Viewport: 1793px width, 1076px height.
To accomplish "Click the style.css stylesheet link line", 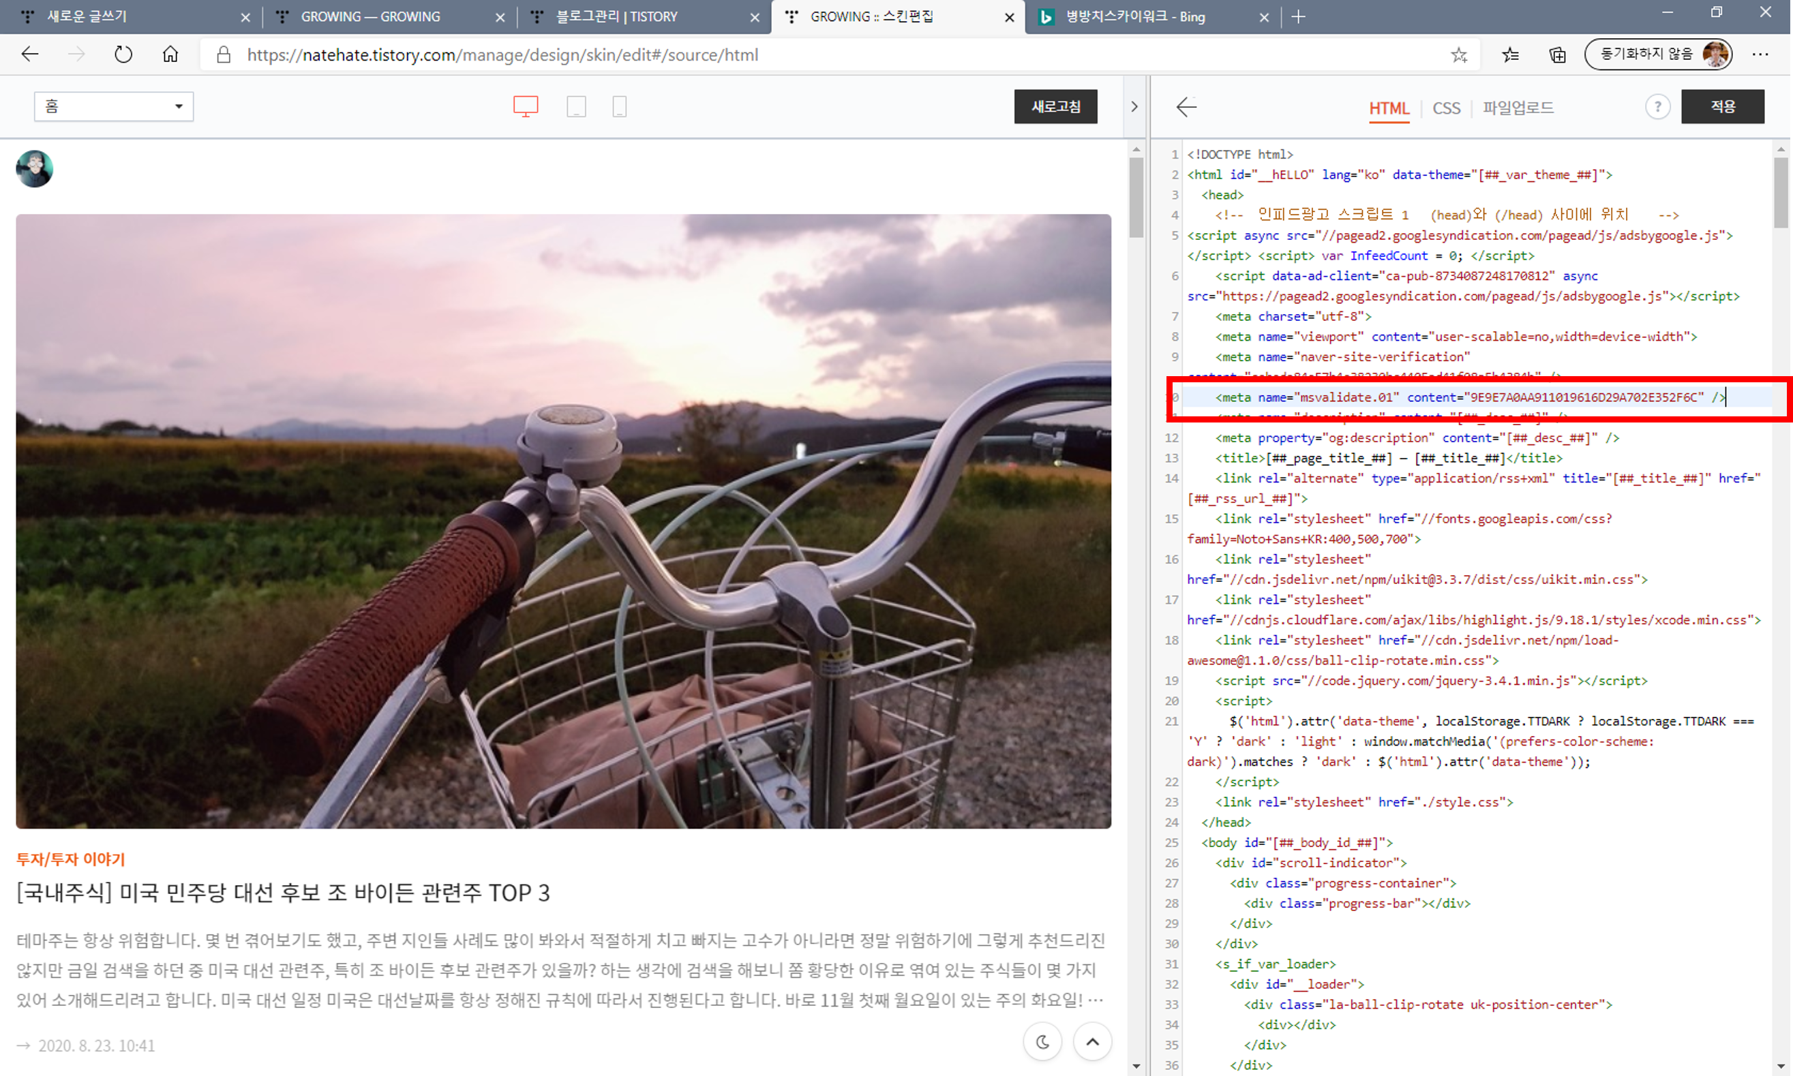I will coord(1364,802).
